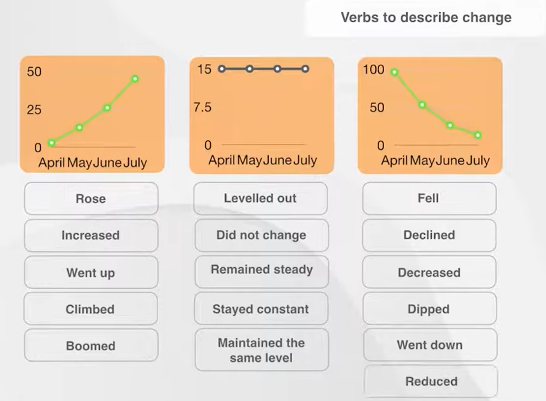The height and width of the screenshot is (401, 546).
Task: Open the rising trend chart thumbnail
Action: 92,114
